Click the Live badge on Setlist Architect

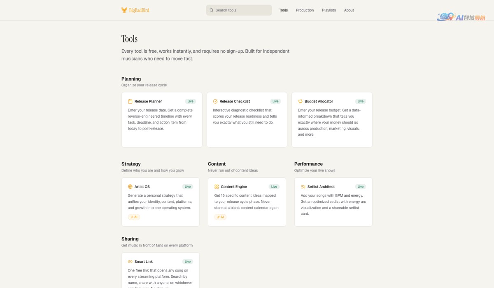[361, 187]
